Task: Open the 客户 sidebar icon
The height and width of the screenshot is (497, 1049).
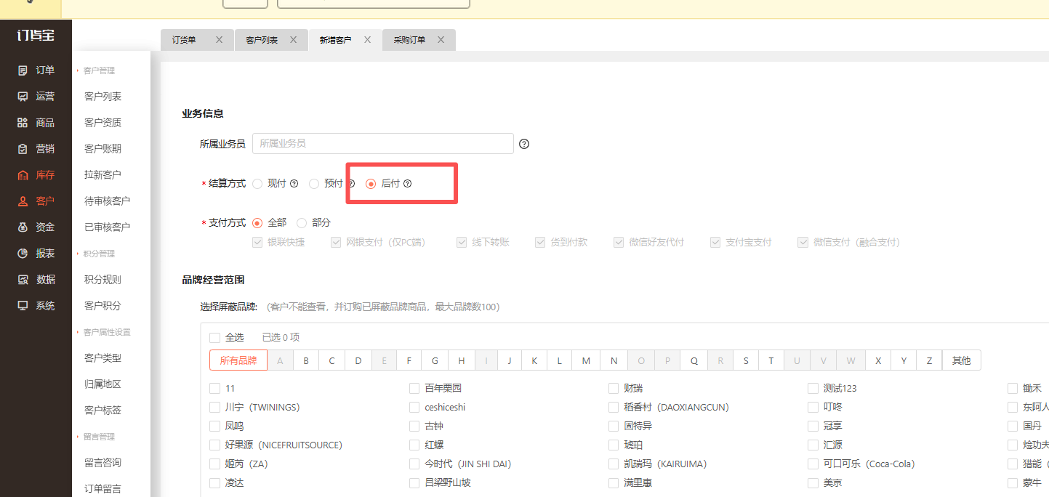Action: [23, 201]
